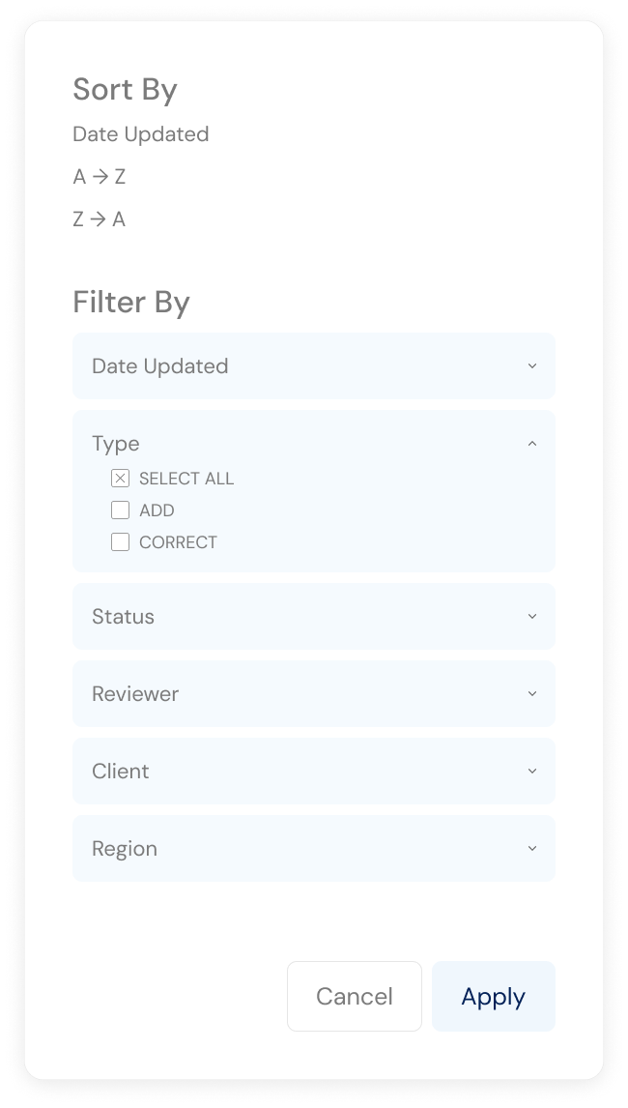This screenshot has height=1108, width=628.
Task: Click the Date Updated filter chevron icon
Action: (x=532, y=366)
